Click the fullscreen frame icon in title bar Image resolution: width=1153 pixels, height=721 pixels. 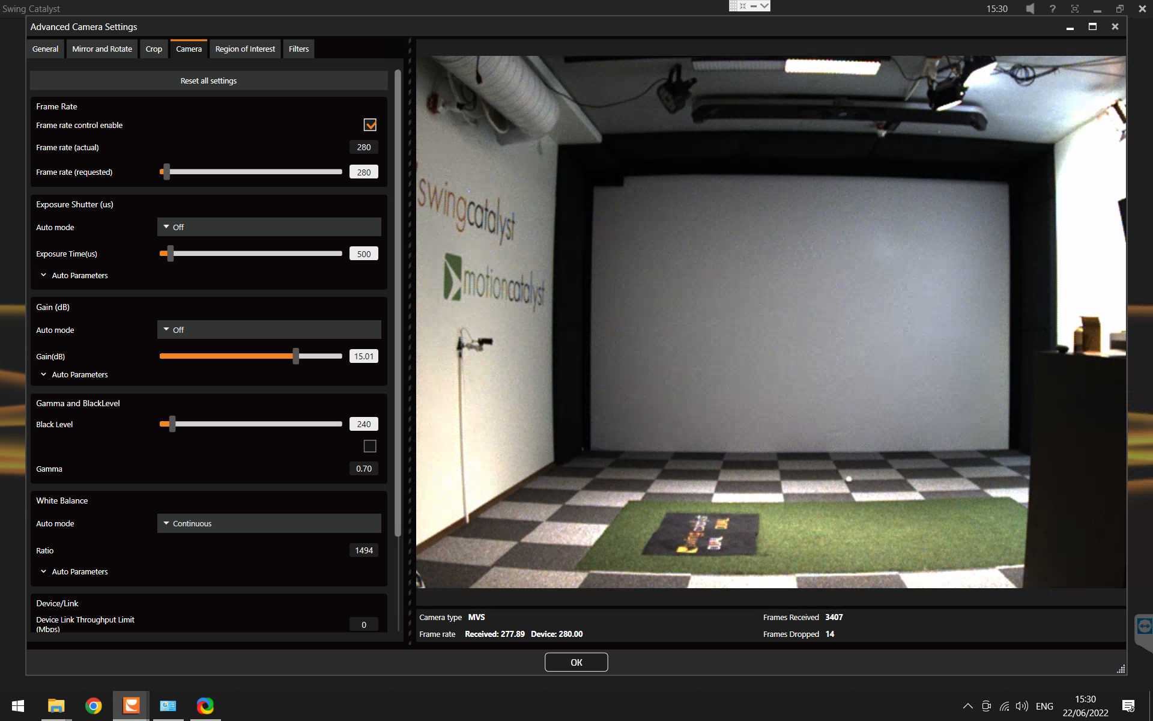1075,8
